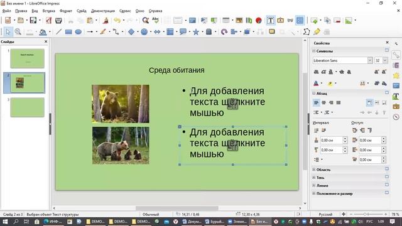Select the Clone Formatting paintbrush icon
This screenshot has width=402, height=226.
(106, 20)
